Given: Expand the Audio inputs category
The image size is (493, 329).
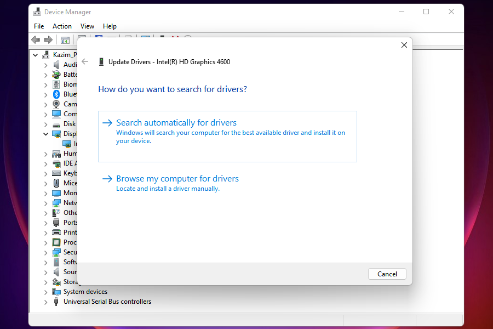Looking at the screenshot, I should click(x=46, y=65).
